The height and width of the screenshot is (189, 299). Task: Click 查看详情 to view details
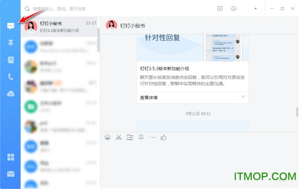click(149, 98)
